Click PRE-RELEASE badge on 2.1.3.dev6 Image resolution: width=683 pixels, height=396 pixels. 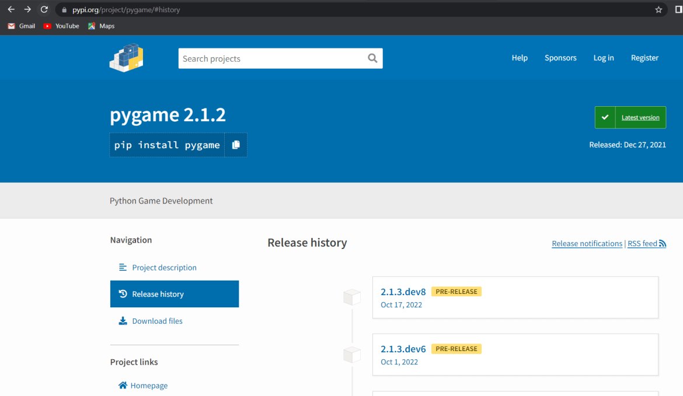tap(457, 349)
